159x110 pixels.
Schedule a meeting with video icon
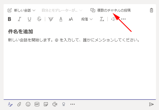(x=55, y=104)
